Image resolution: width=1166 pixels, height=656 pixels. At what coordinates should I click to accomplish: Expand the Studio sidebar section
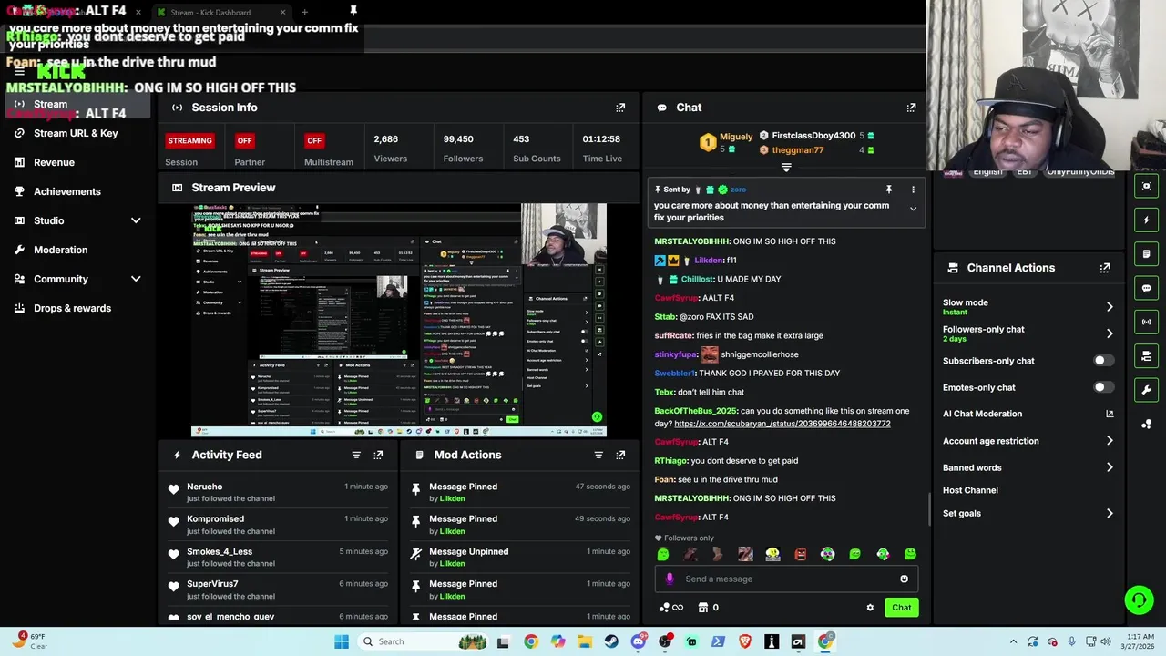(136, 220)
